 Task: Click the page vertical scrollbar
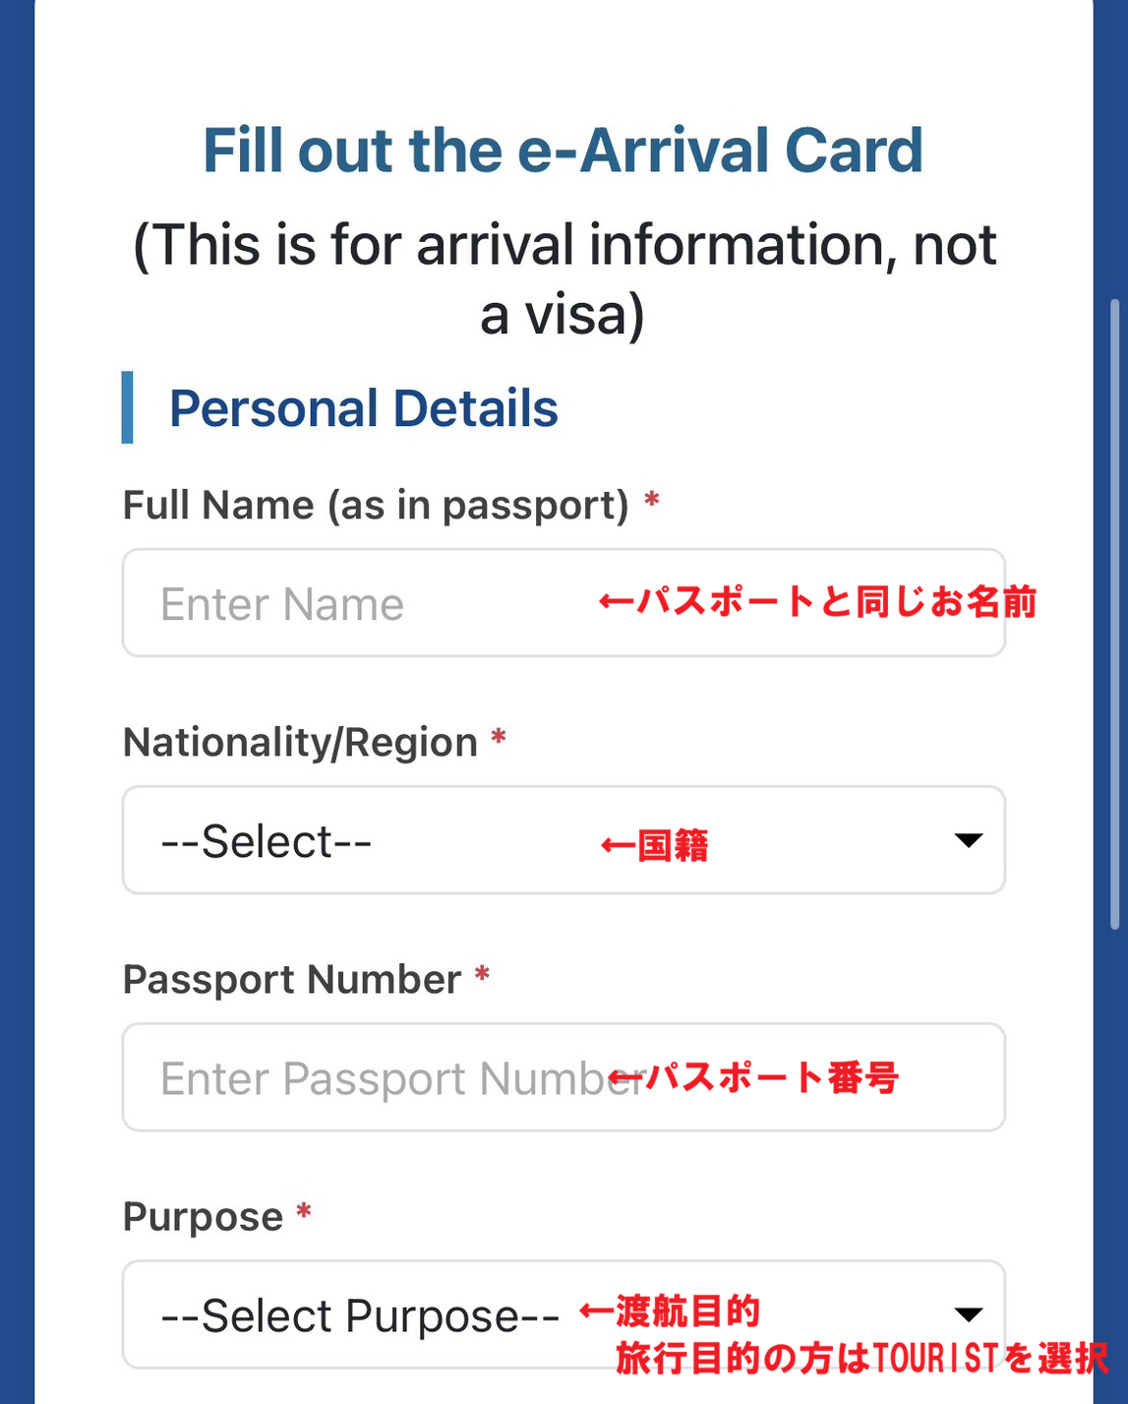coord(1114,614)
